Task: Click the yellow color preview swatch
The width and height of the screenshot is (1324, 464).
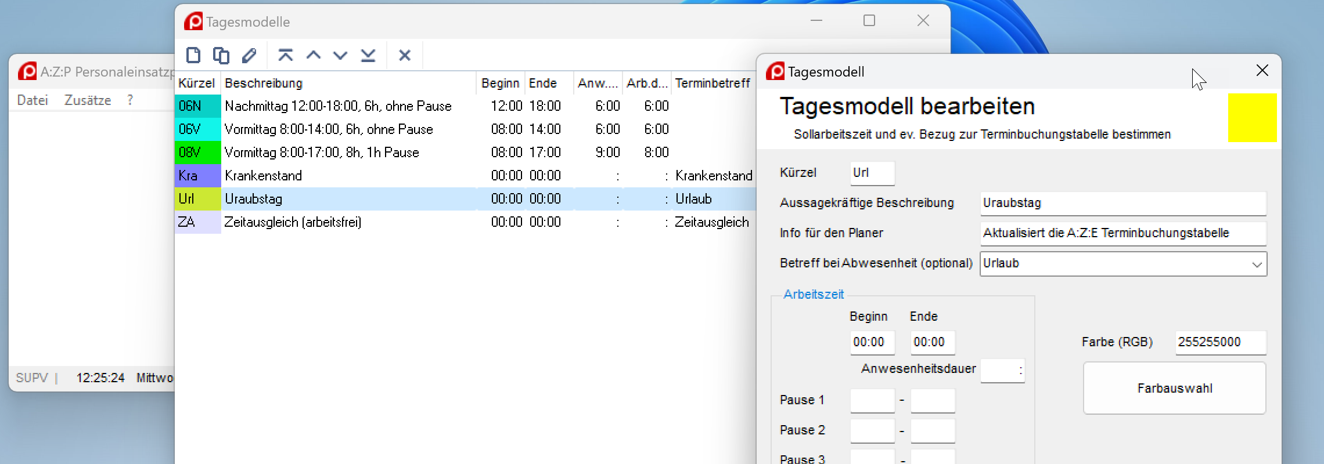Action: pos(1252,118)
